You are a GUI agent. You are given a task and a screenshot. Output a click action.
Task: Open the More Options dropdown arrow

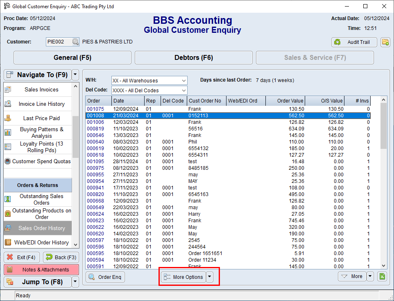(210, 277)
